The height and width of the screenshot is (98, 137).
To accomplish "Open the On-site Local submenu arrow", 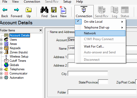I will [122, 22].
